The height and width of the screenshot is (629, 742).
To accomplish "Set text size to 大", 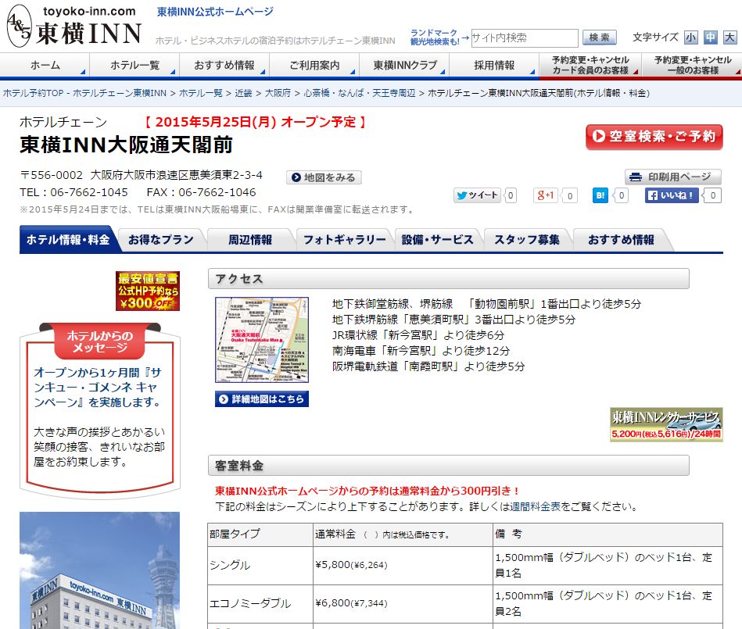I will (x=729, y=38).
